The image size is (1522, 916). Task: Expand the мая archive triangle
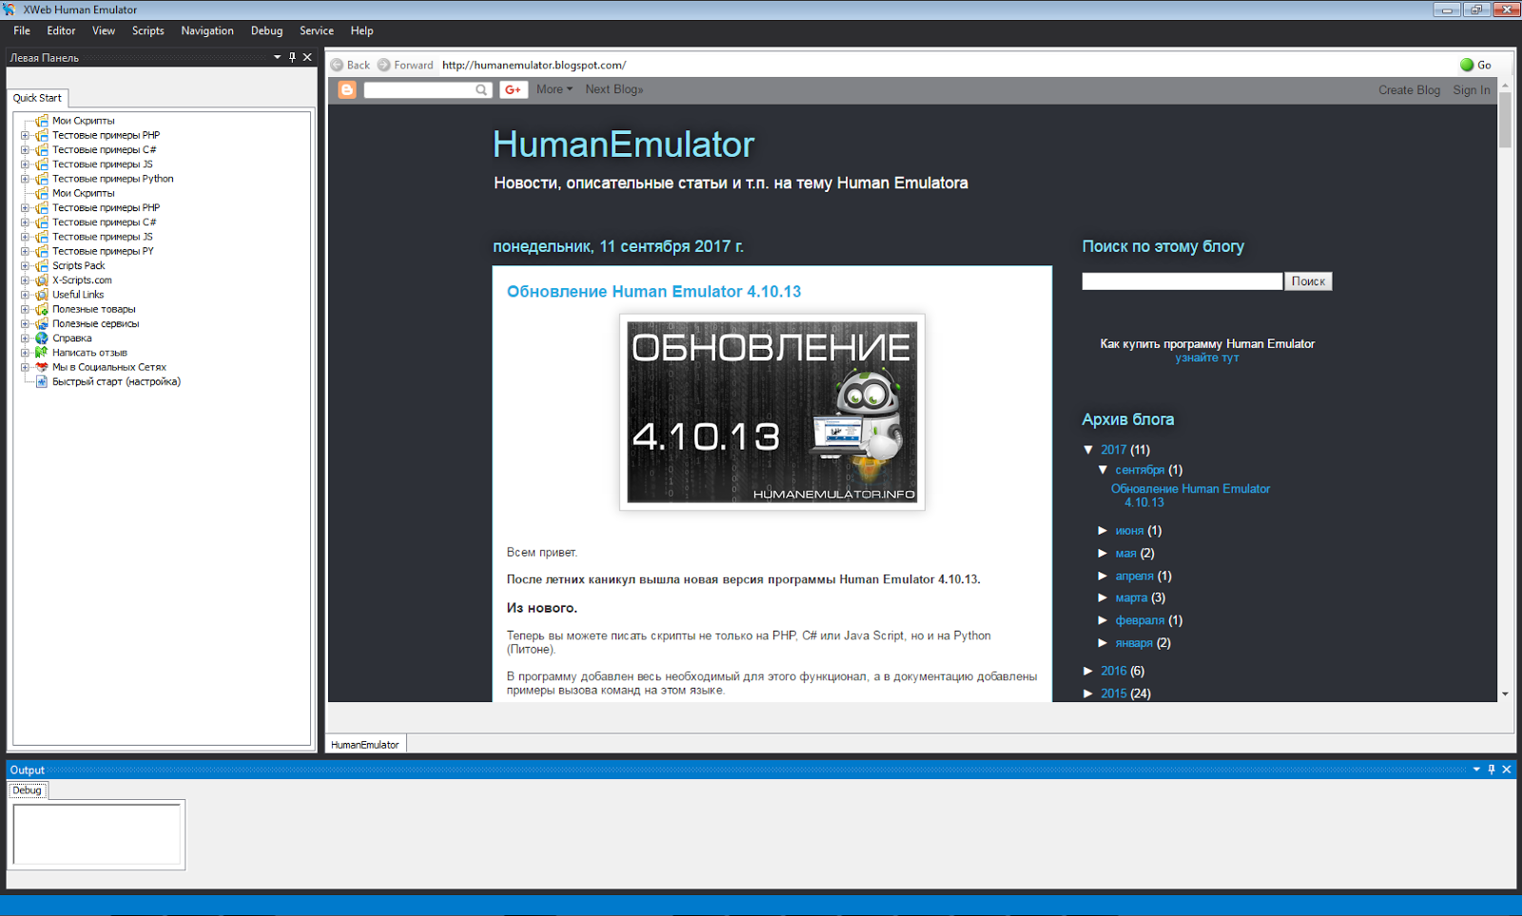(1103, 554)
